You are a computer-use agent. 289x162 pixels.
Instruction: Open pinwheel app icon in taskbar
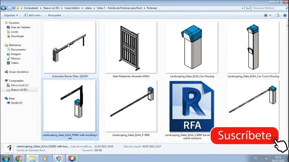point(59,158)
